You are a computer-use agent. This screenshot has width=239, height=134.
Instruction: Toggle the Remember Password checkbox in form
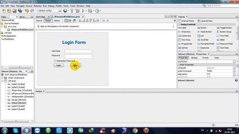point(56,61)
